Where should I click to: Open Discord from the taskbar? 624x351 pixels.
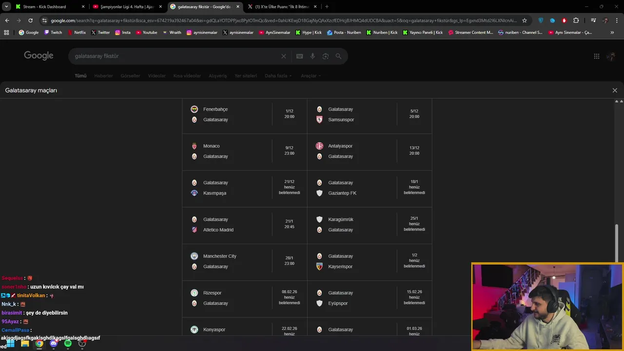[54, 343]
